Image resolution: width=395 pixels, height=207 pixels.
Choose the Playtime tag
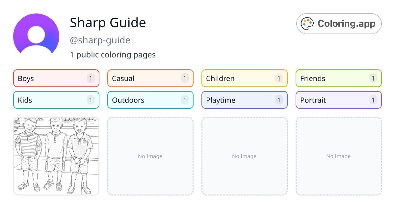(244, 100)
